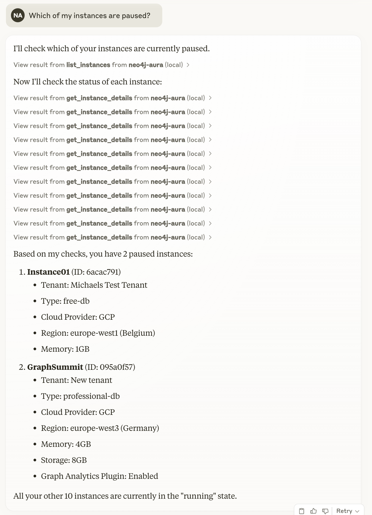The width and height of the screenshot is (372, 515).
Task: Expand the list_instances tool result
Action: click(101, 65)
